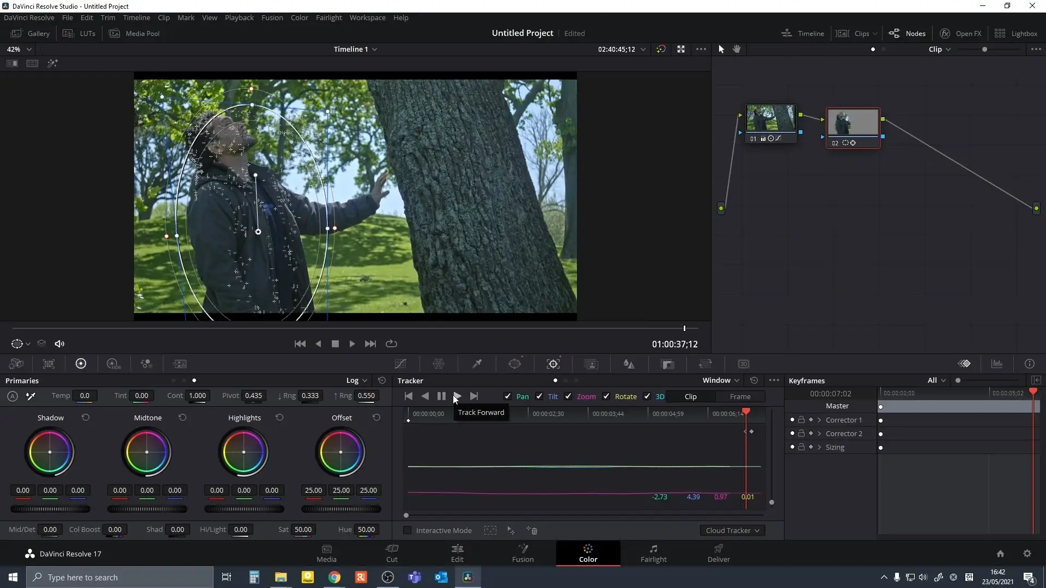Viewport: 1046px width, 588px height.
Task: Open the Color Match palette icon
Action: pyautogui.click(x=49, y=364)
